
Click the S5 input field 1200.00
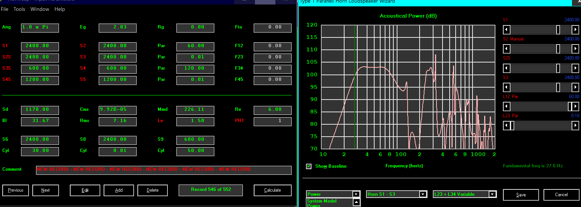tap(117, 80)
